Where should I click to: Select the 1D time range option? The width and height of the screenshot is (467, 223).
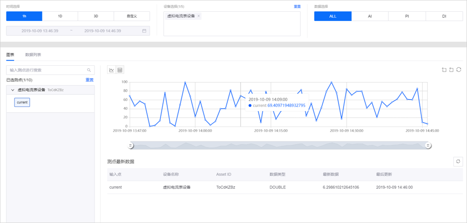click(x=60, y=16)
